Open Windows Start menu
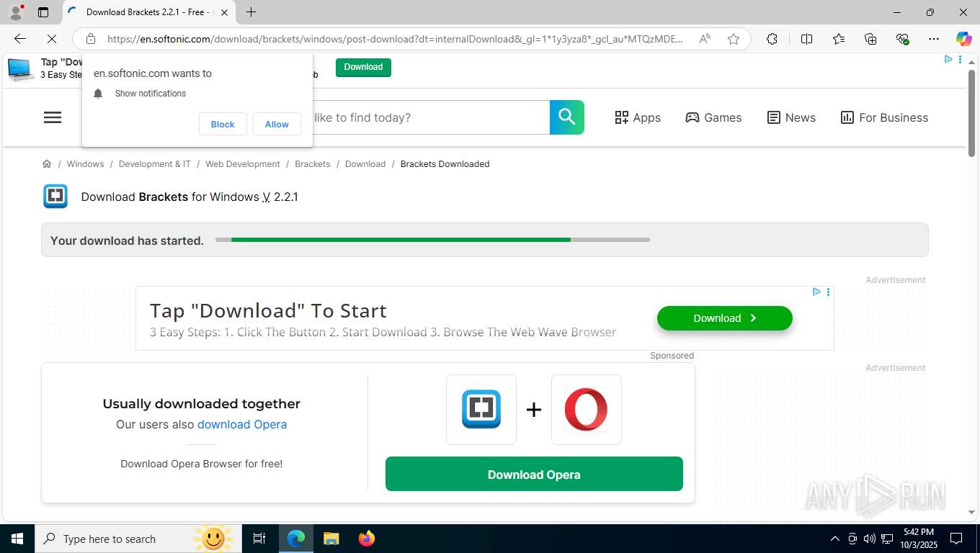The image size is (980, 553). coord(17,539)
